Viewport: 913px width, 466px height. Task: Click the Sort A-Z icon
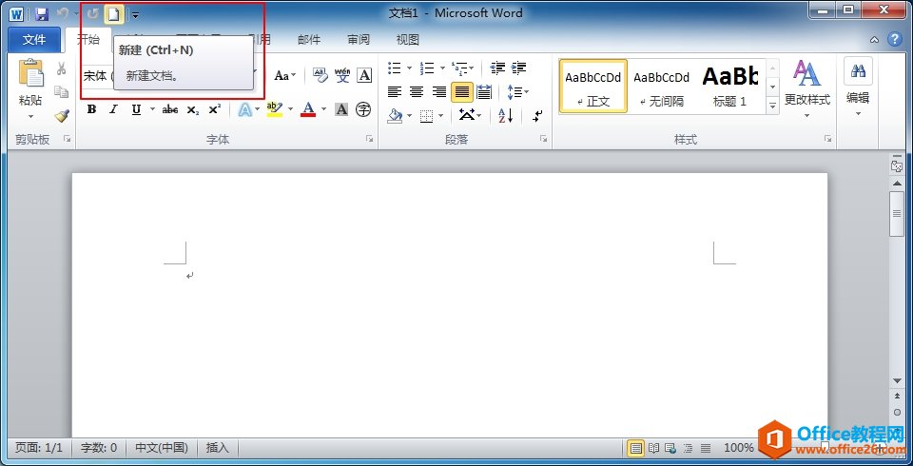pyautogui.click(x=505, y=115)
